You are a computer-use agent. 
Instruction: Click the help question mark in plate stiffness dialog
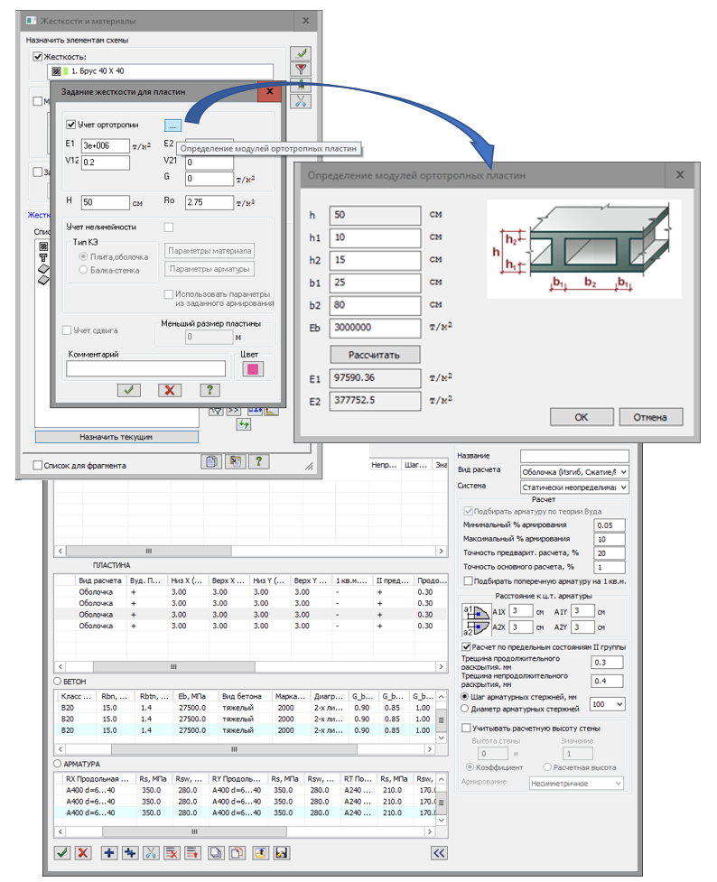[x=210, y=389]
